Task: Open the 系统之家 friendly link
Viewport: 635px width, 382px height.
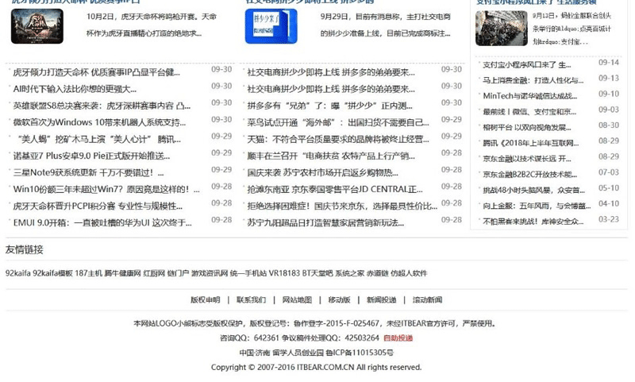Action: tap(349, 273)
